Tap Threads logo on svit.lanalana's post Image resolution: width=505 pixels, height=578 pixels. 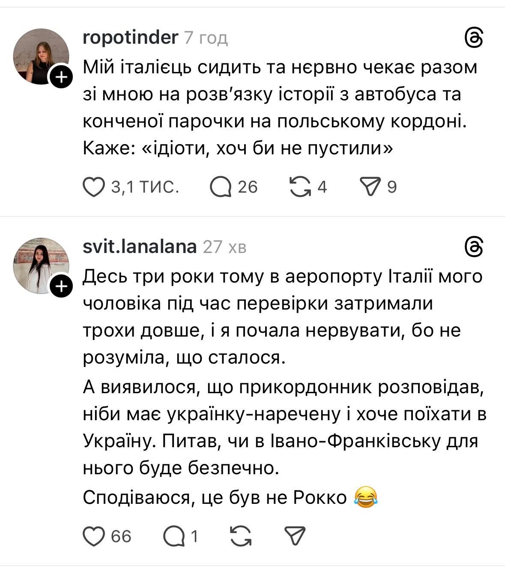click(x=474, y=247)
